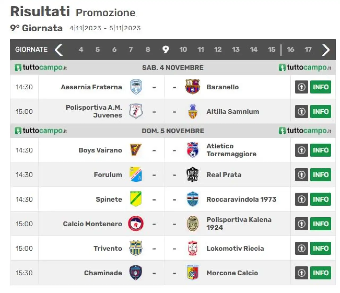Open the Polisportiva Kalena 1924 team link
The image size is (340, 293).
coord(239,224)
